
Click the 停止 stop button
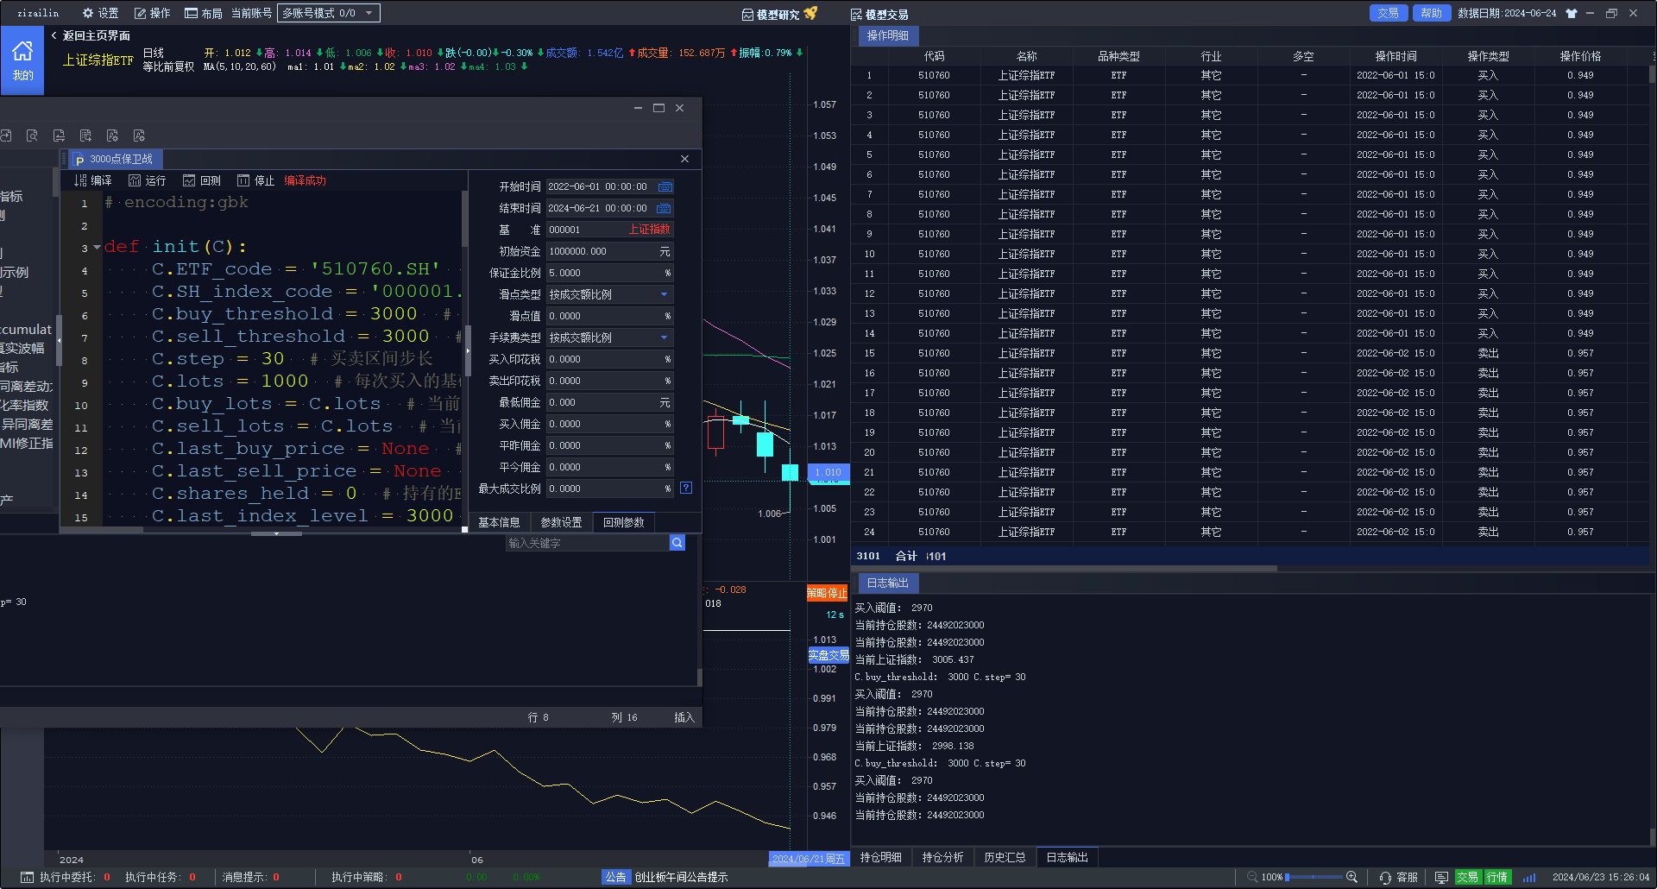255,180
